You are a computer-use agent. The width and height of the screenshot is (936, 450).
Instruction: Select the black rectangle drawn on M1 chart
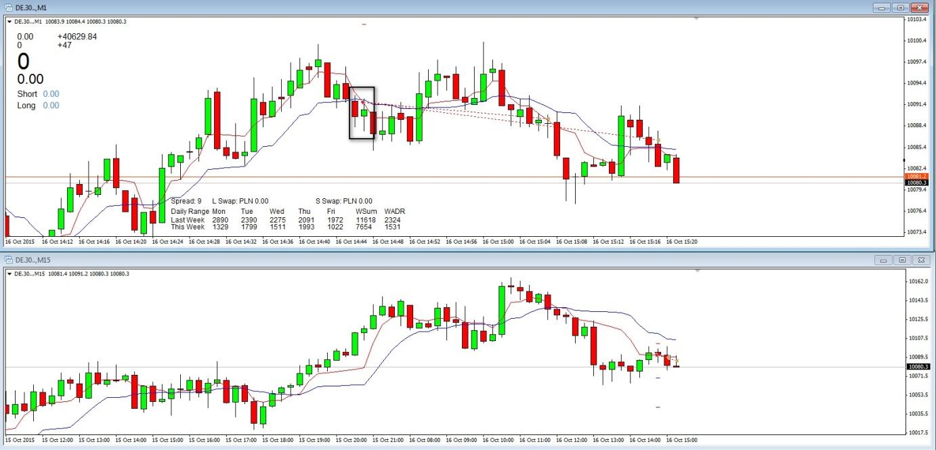[x=362, y=87]
